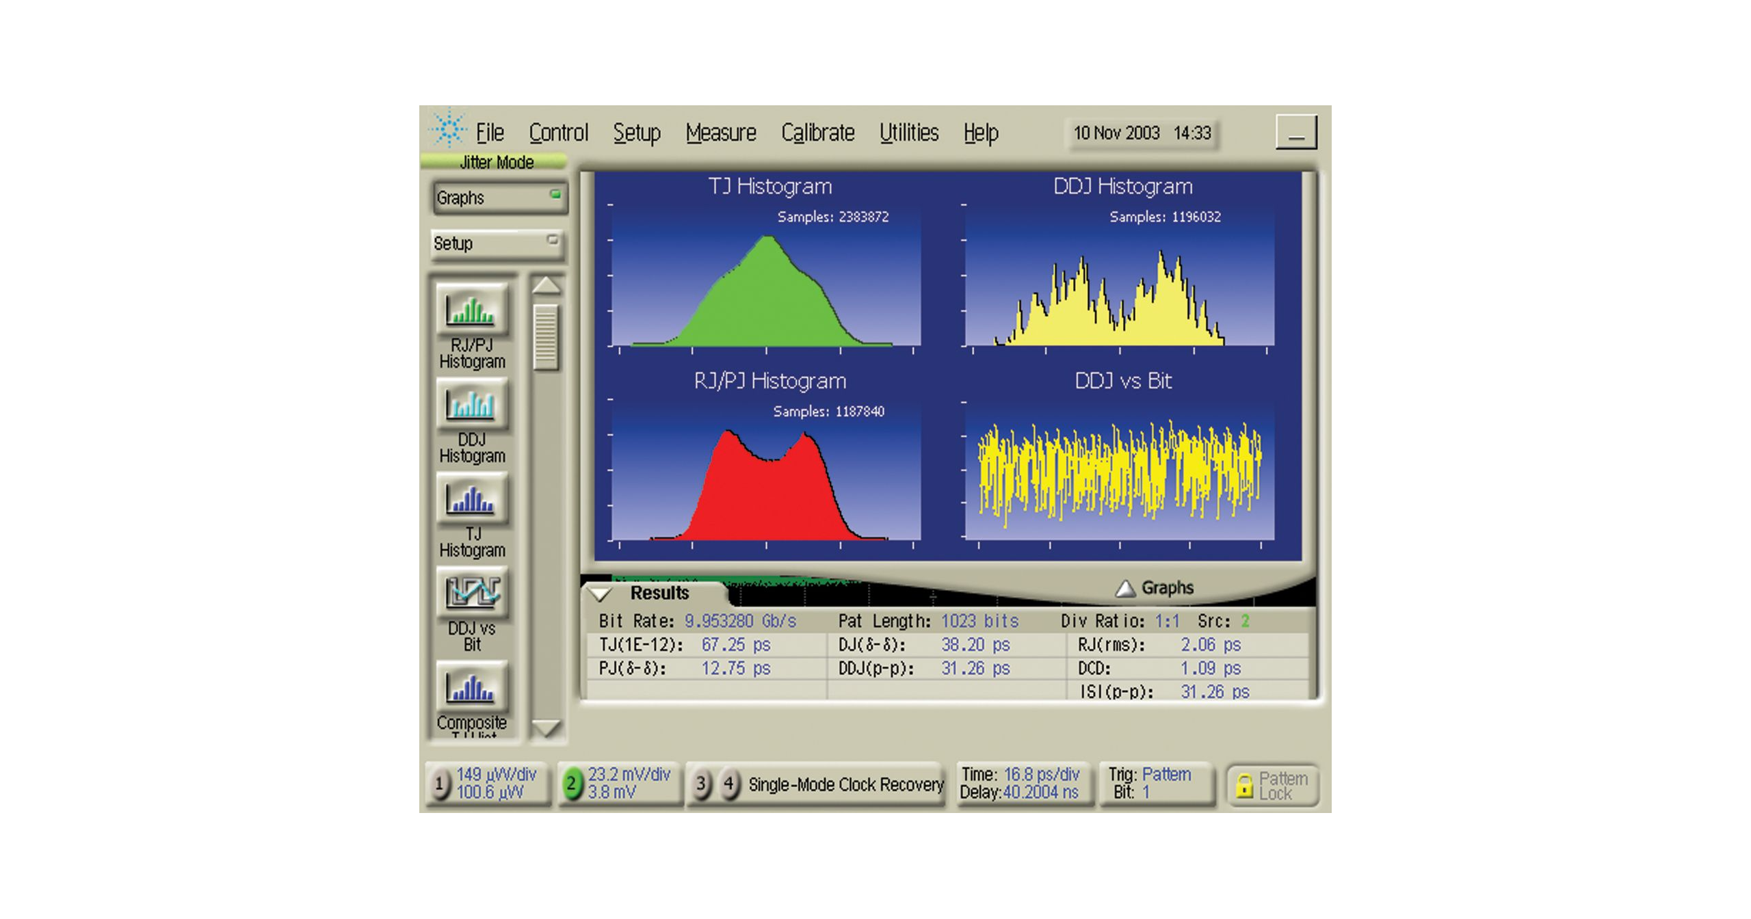Click the RJ/PJ Histogram icon
This screenshot has width=1751, height=919.
tap(471, 310)
